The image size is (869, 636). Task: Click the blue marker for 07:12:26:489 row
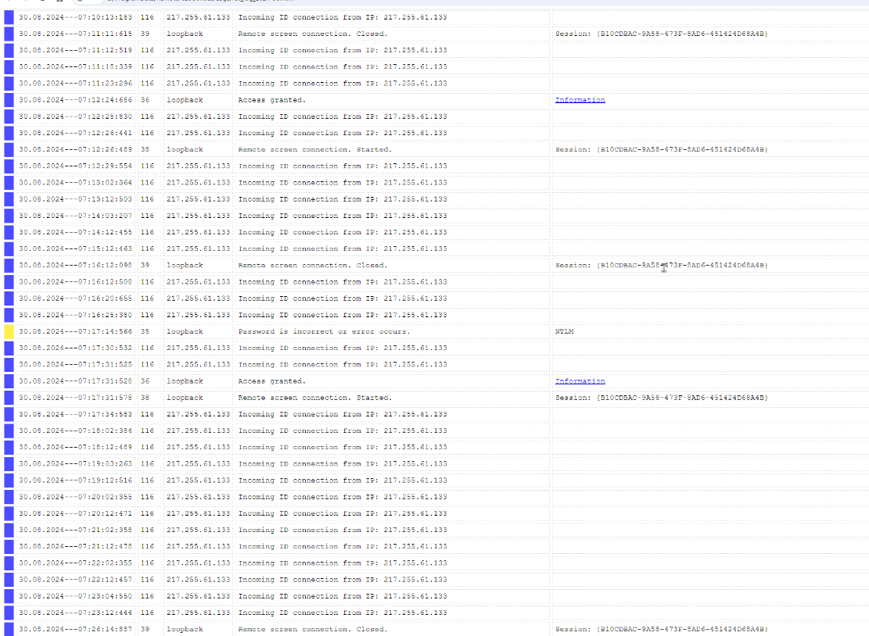[9, 149]
